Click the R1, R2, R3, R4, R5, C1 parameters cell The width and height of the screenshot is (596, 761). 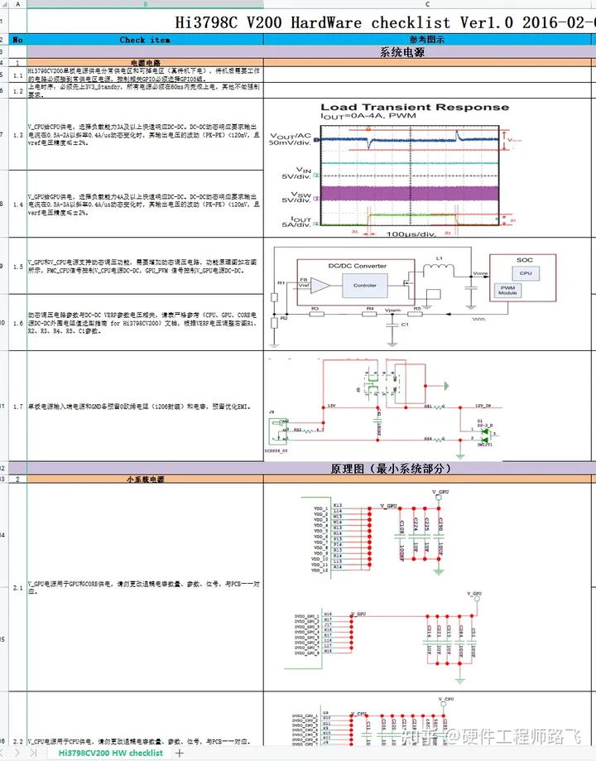click(145, 323)
